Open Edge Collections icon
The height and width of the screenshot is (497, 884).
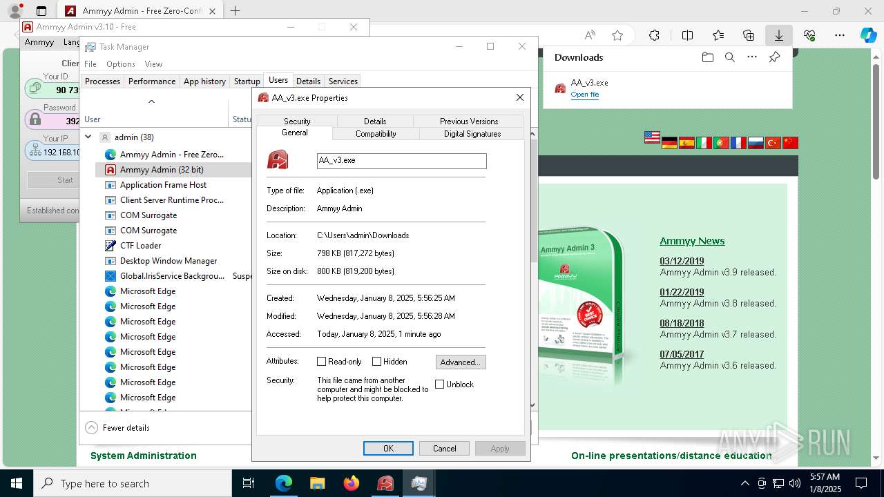tap(749, 35)
